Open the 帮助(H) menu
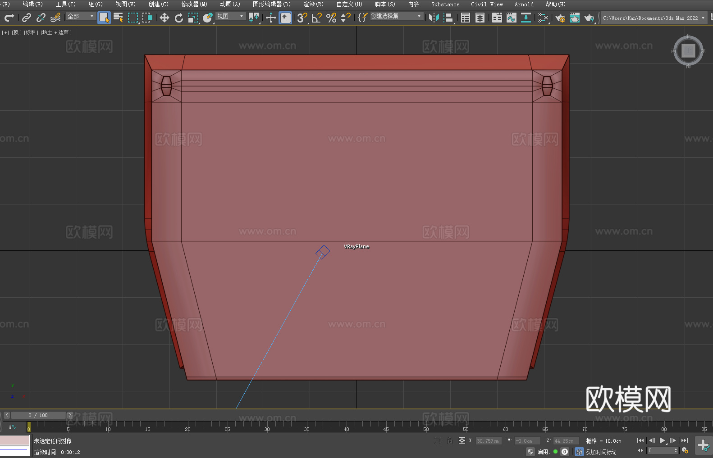This screenshot has height=458, width=713. tap(555, 4)
